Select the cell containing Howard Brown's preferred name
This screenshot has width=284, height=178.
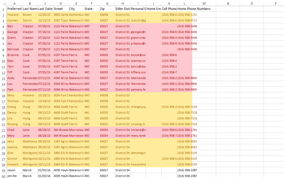14,15
